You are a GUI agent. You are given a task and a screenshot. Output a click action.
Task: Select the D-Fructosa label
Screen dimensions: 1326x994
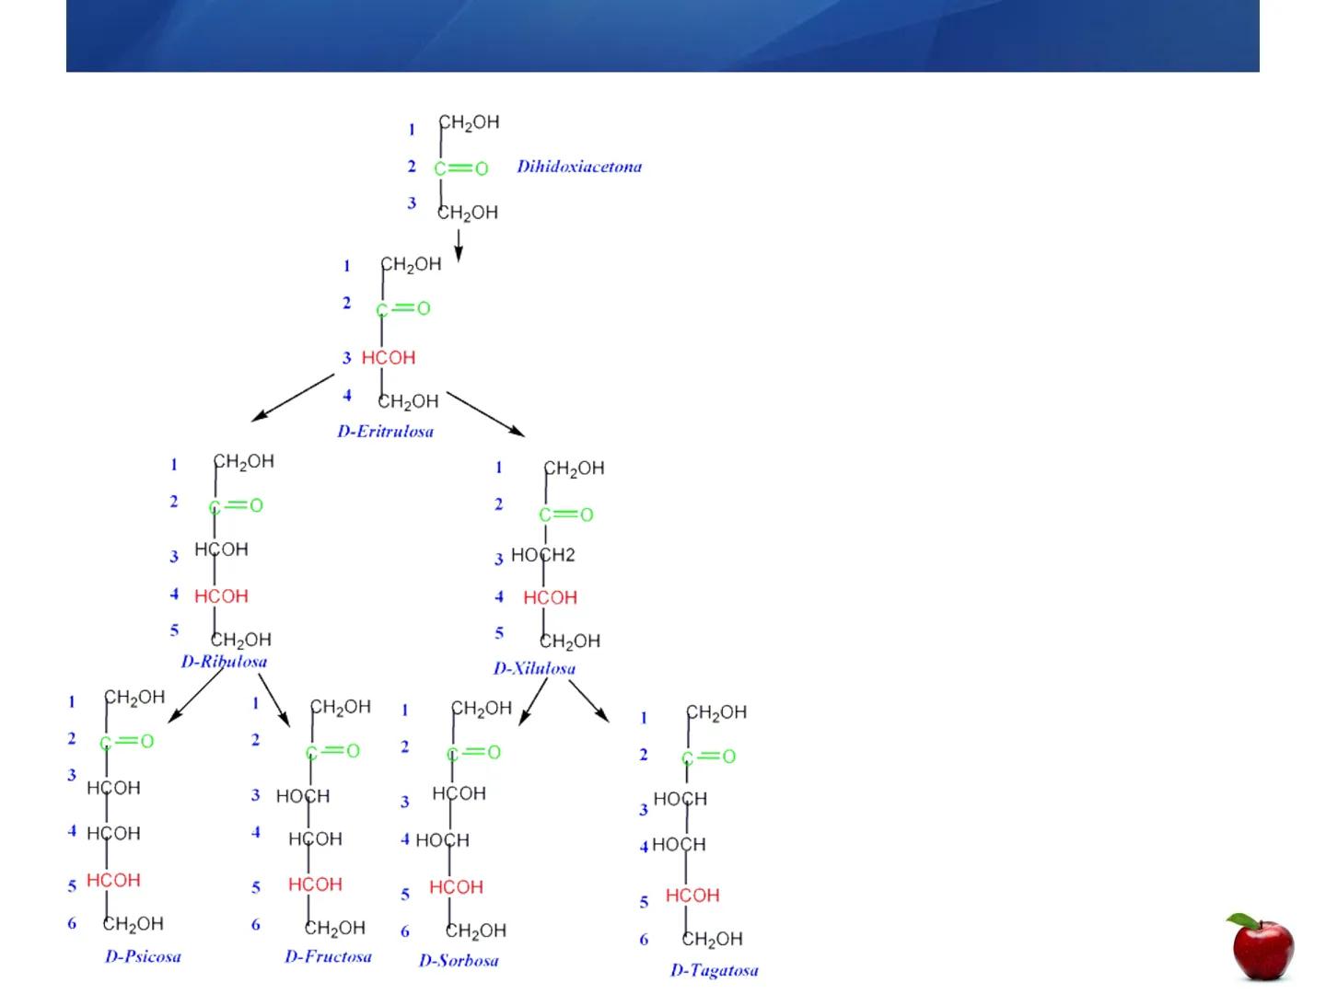click(328, 956)
